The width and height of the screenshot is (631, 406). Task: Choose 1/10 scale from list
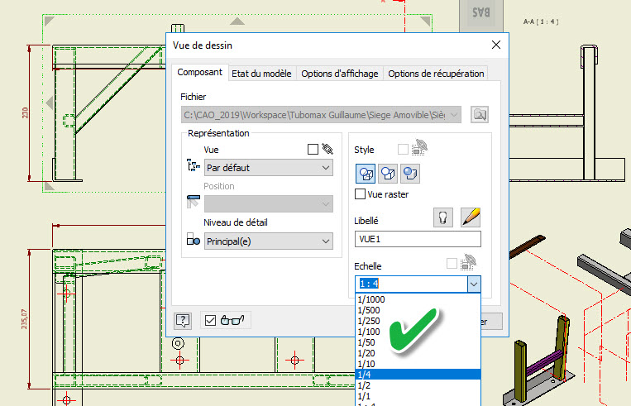pos(365,363)
